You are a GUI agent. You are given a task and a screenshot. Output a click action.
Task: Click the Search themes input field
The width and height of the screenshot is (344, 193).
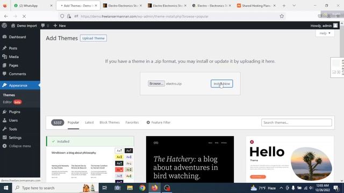[x=297, y=123]
